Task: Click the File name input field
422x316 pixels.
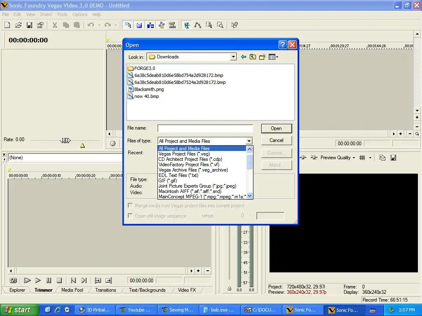Action: 205,128
